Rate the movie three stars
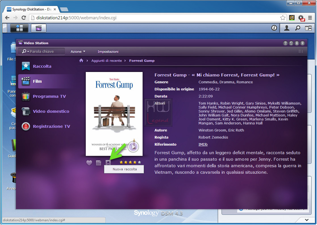 pyautogui.click(x=130, y=162)
